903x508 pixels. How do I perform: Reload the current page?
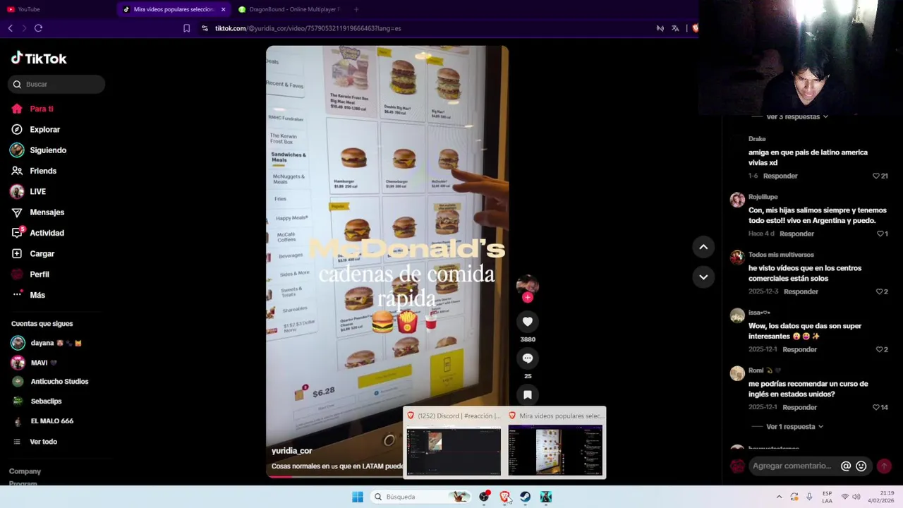pos(38,28)
